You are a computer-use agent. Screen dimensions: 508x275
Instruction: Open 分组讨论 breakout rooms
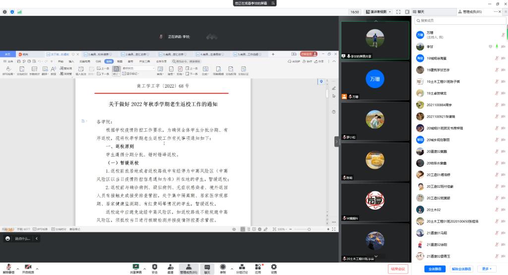pyautogui.click(x=242, y=267)
